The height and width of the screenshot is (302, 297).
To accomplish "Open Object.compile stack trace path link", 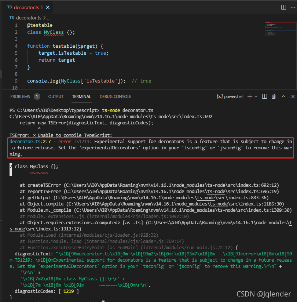I will pos(175,204).
